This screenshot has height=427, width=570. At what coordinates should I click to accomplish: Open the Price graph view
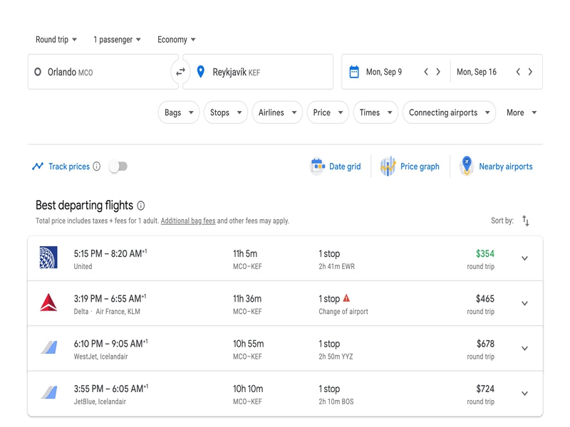coord(410,167)
